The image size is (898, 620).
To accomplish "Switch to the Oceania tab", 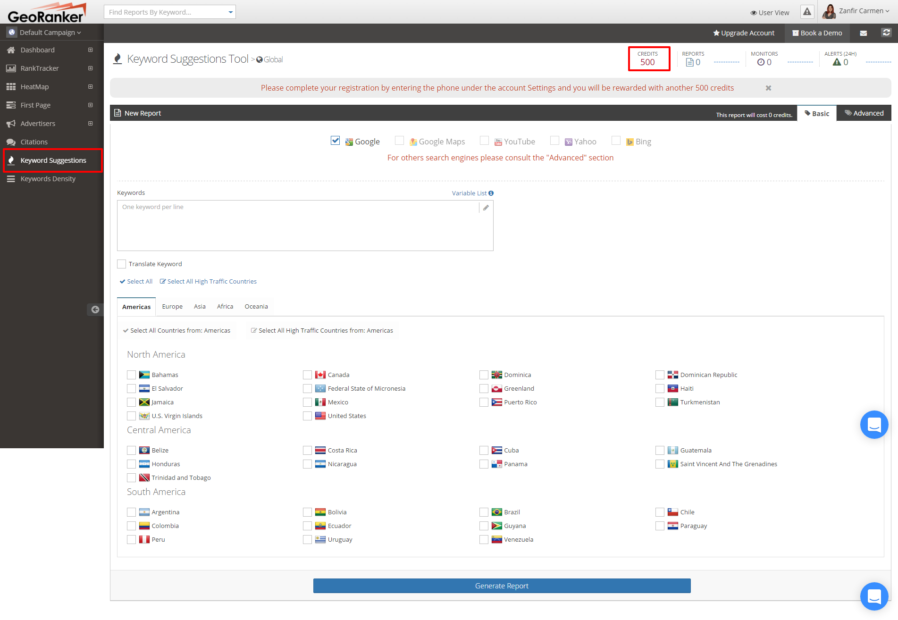I will [x=256, y=307].
